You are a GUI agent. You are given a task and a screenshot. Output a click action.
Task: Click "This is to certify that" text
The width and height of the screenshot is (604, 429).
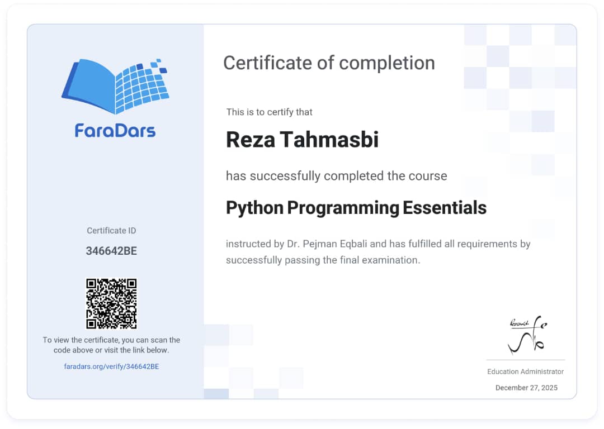(269, 112)
